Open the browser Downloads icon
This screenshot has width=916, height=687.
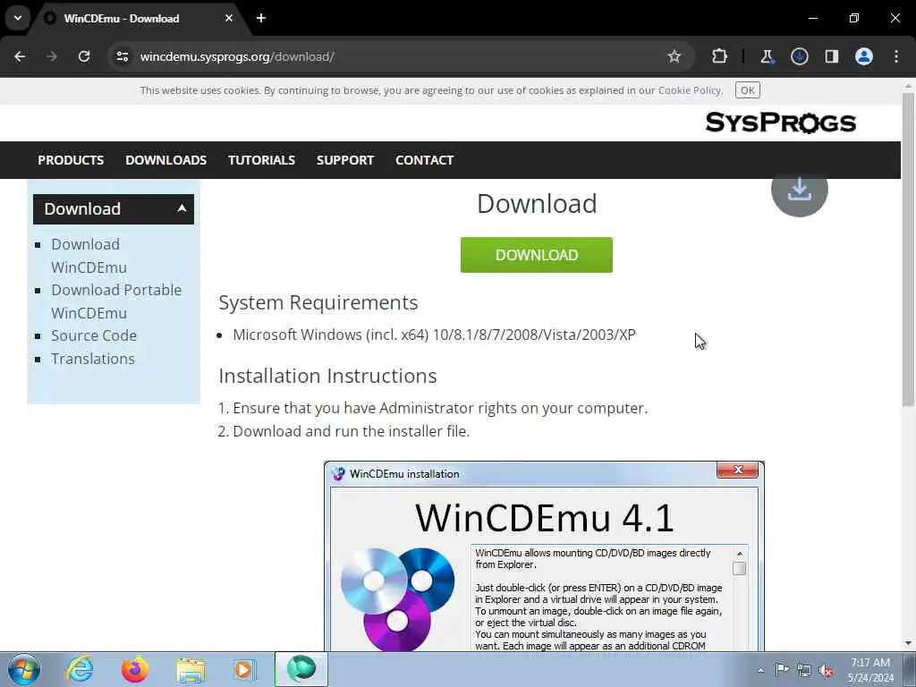[799, 56]
